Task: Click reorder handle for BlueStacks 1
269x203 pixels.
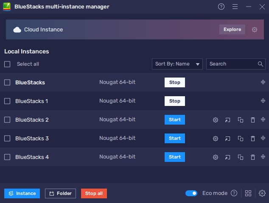Action: (x=263, y=100)
